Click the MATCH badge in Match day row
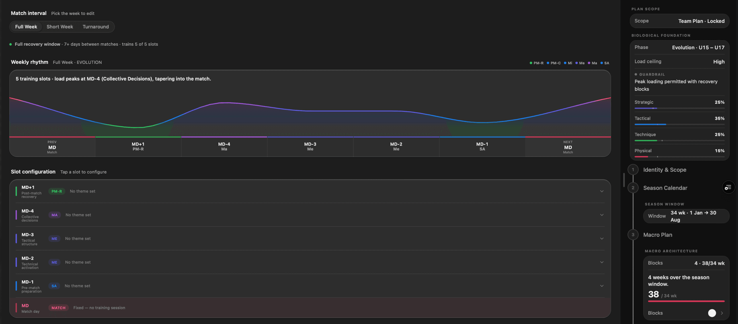The image size is (738, 324). (58, 308)
